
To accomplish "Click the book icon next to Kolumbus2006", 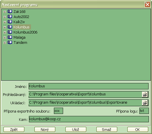I will click(10, 32).
